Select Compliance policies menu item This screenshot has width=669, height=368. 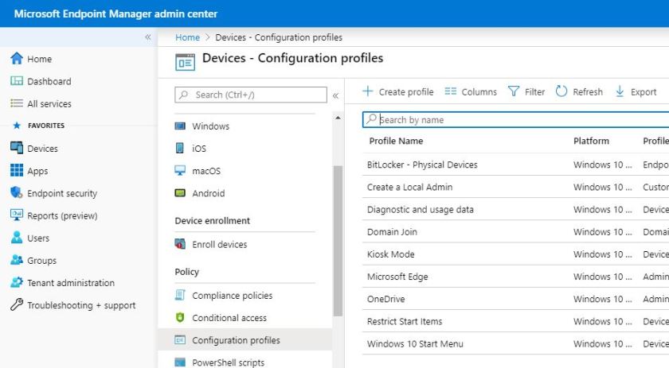(232, 296)
